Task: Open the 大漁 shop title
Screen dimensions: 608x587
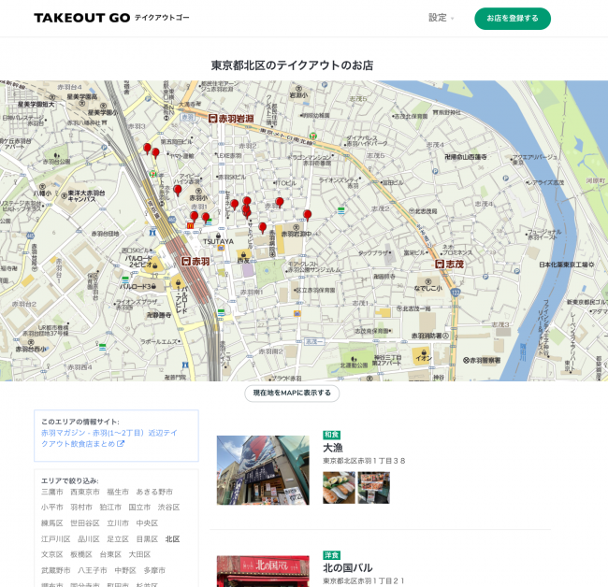Action: (333, 448)
